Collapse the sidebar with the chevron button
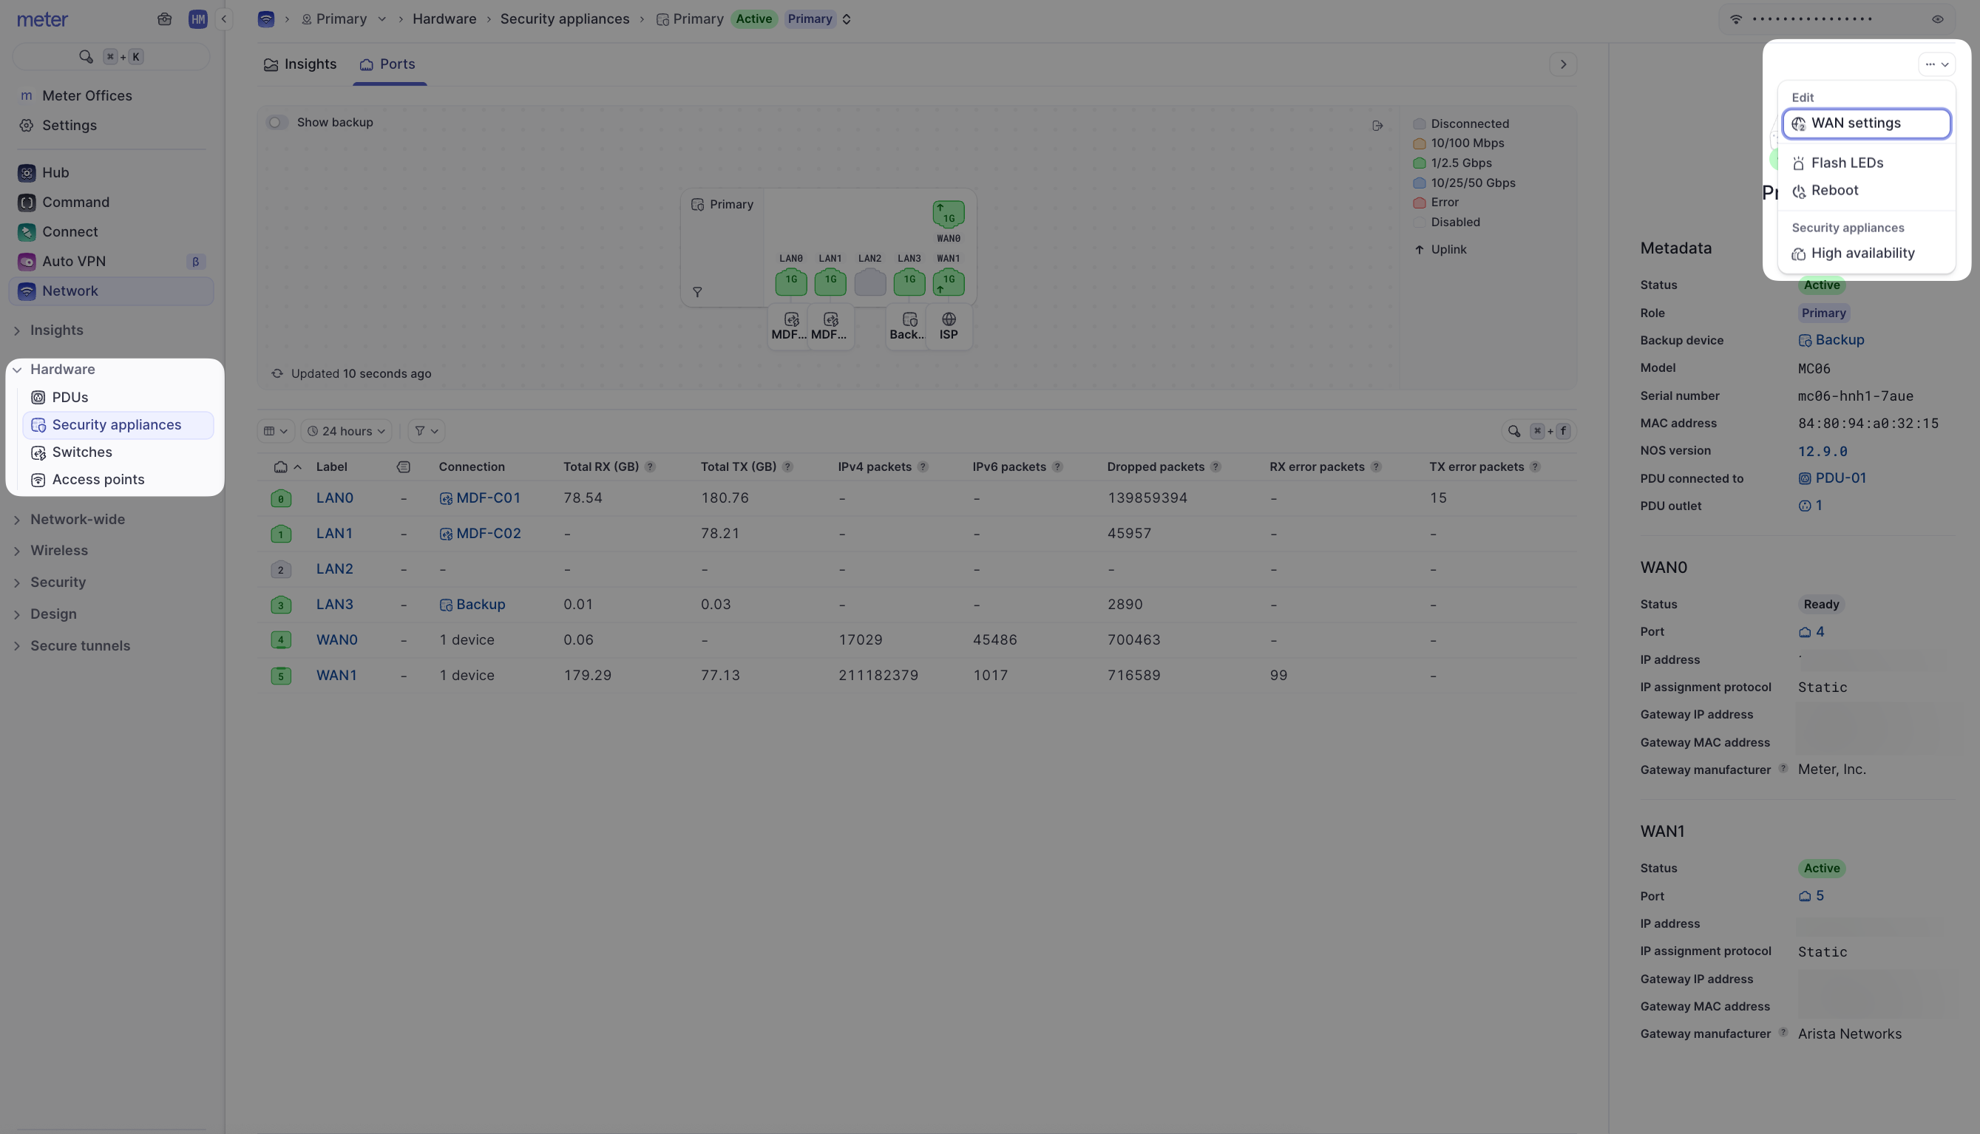 pos(224,19)
